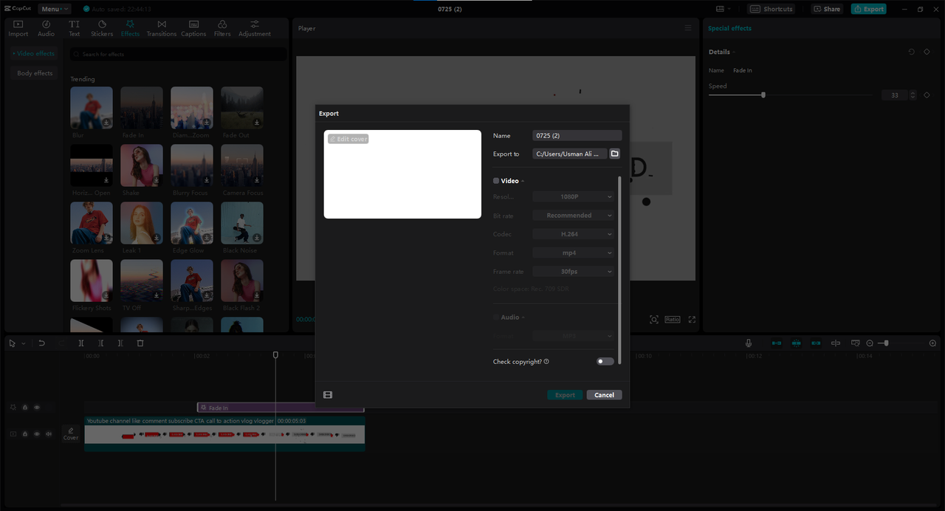Screen dimensions: 945x511
Task: Click the Selection tool arrow icon
Action: click(x=12, y=343)
